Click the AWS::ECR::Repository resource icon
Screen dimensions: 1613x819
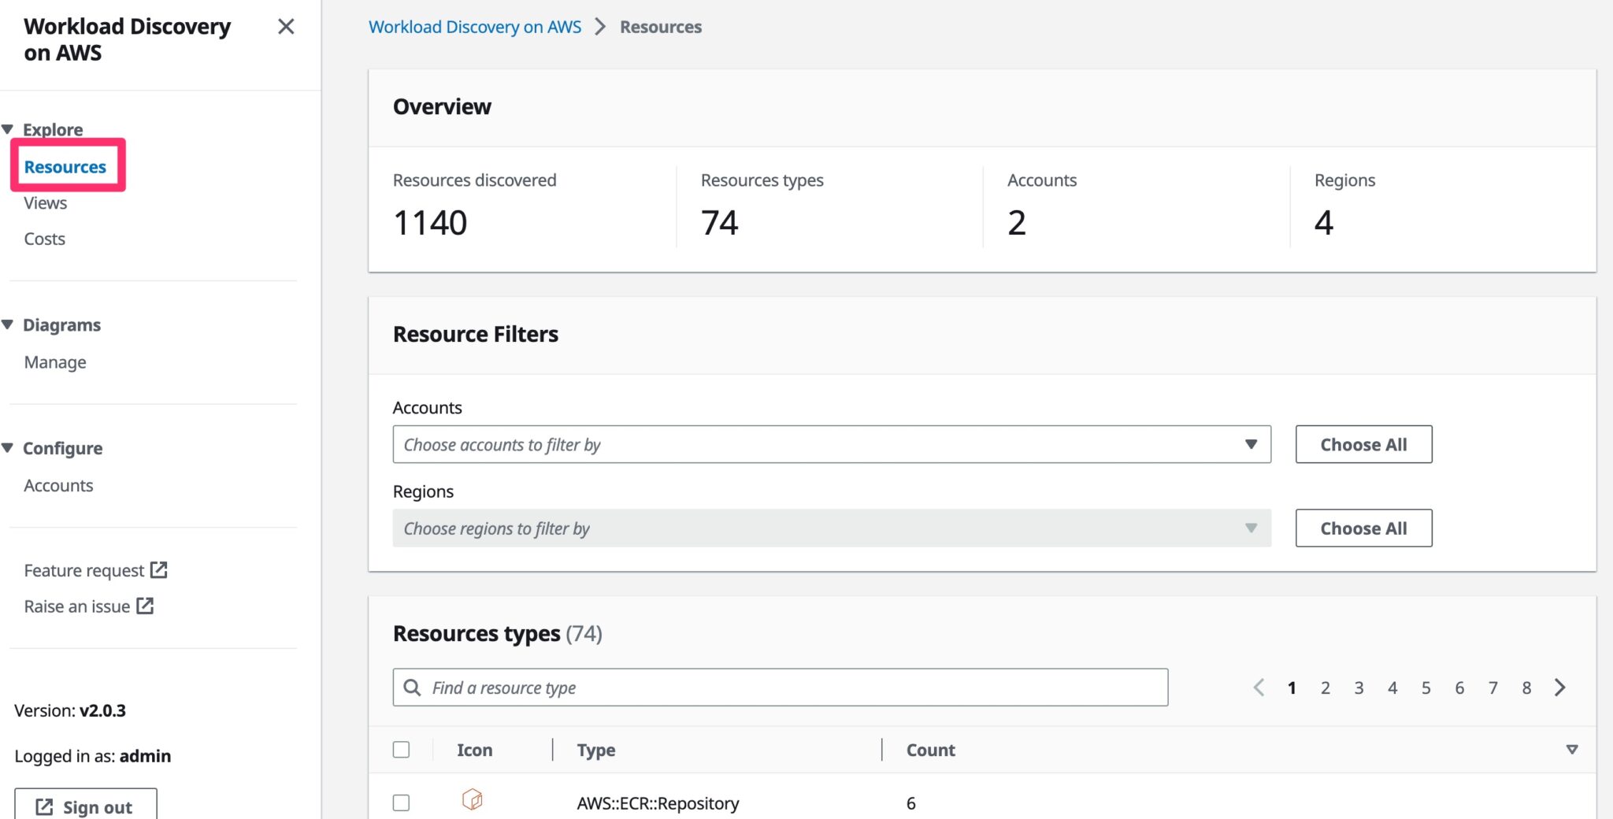pyautogui.click(x=473, y=800)
